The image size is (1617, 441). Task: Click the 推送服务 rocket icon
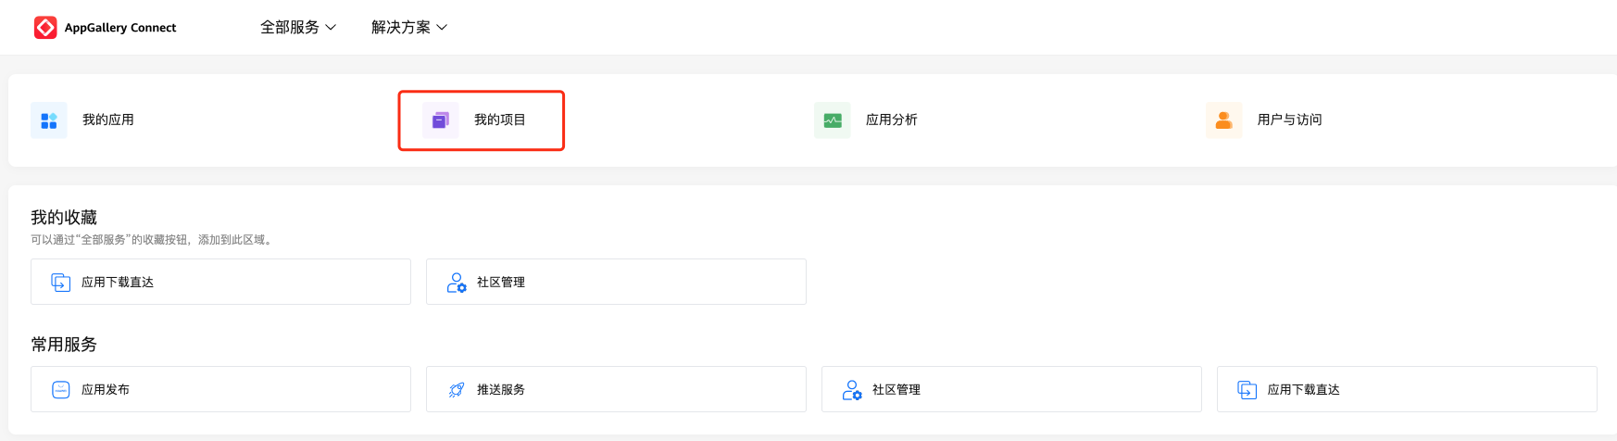pyautogui.click(x=457, y=390)
